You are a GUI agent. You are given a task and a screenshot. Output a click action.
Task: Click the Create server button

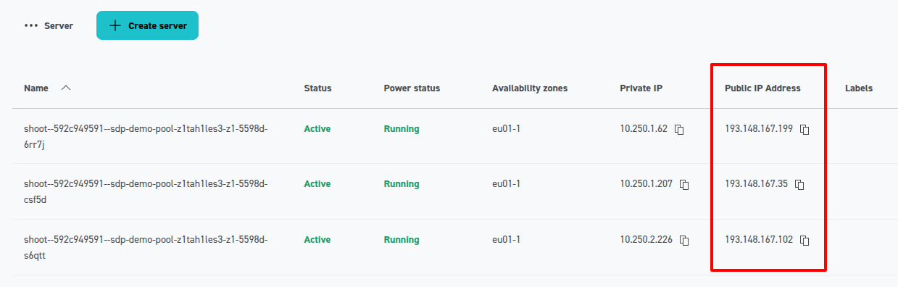(147, 25)
